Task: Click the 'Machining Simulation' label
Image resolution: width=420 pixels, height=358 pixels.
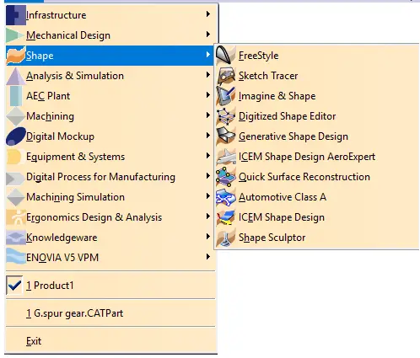Action: pyautogui.click(x=75, y=197)
